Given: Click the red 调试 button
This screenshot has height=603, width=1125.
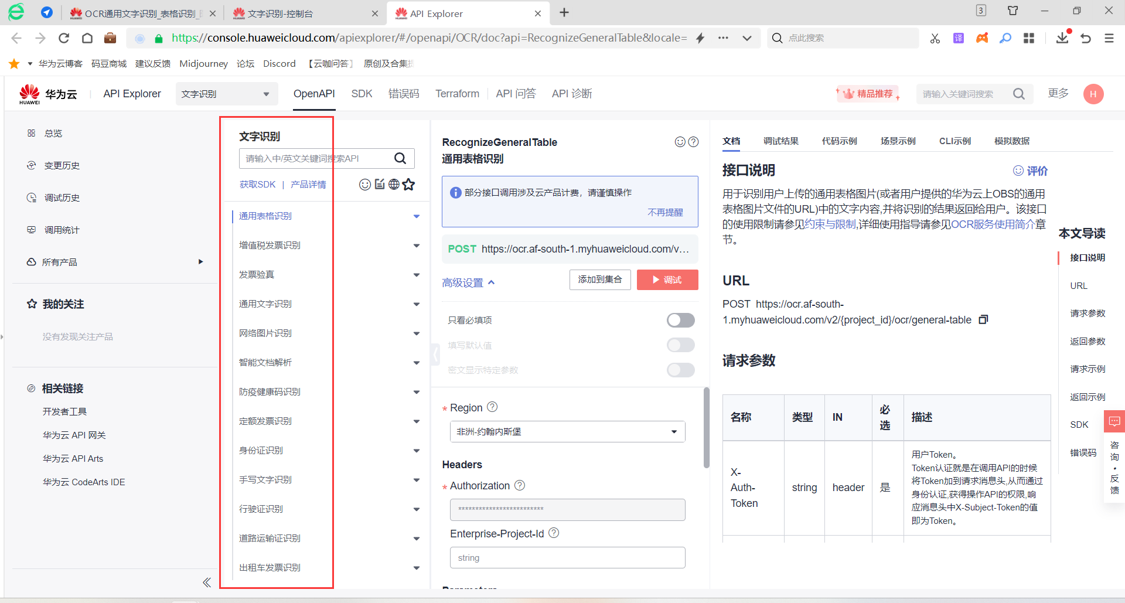Looking at the screenshot, I should (667, 280).
